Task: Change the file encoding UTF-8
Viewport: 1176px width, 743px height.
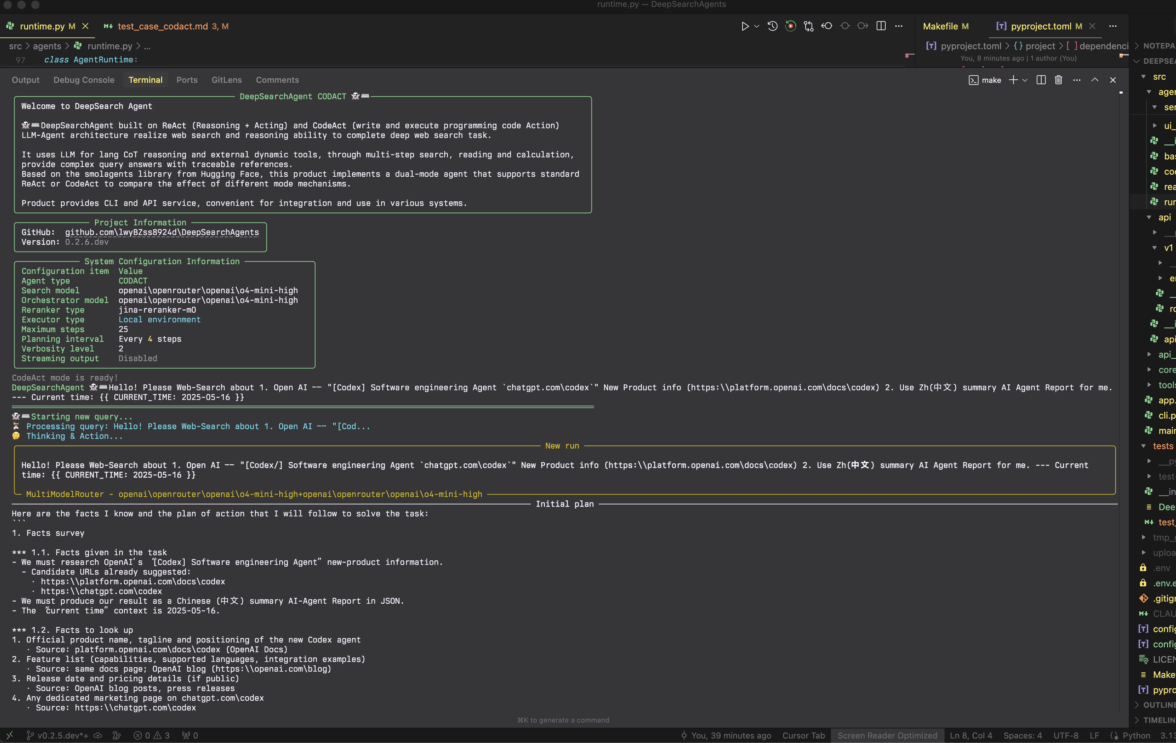Action: pos(1065,735)
